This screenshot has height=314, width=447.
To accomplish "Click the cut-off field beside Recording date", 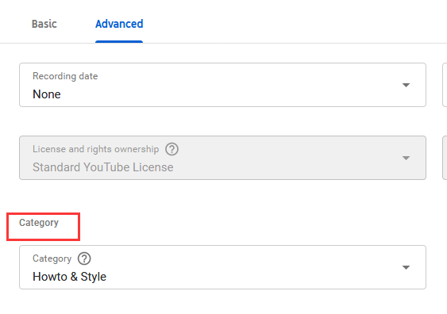I will click(x=445, y=85).
